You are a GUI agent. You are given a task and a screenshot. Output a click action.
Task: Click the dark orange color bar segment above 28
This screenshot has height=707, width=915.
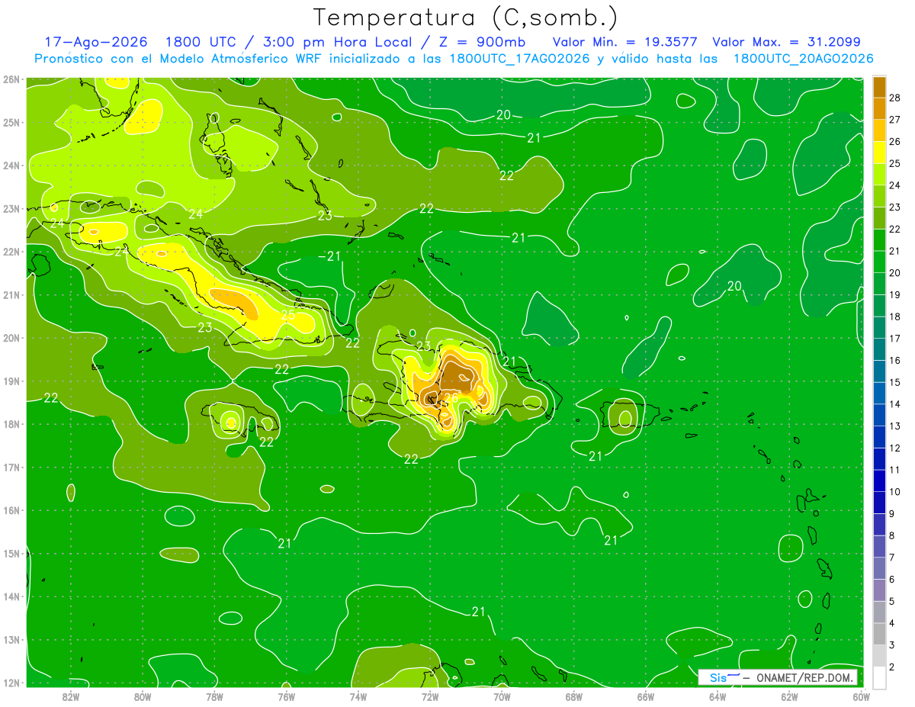pos(879,87)
